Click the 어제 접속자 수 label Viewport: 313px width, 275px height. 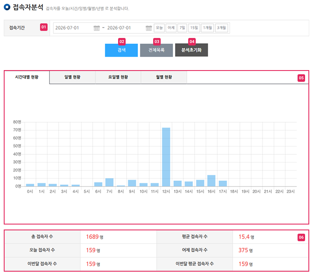click(x=194, y=250)
